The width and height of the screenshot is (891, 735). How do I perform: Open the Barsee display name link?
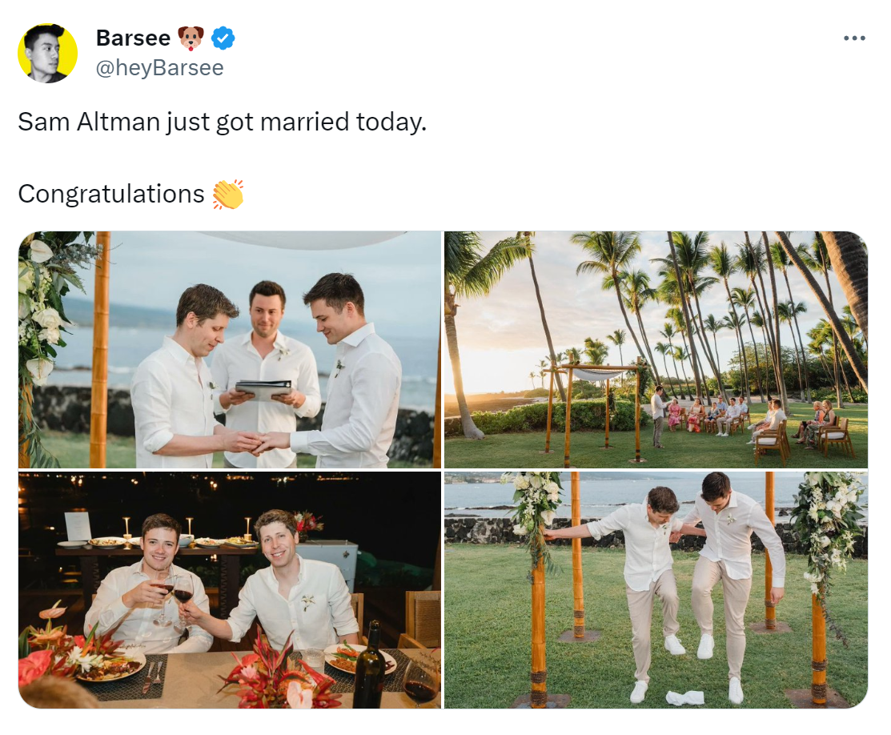point(133,38)
